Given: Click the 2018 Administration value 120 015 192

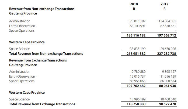Looking at the screenshot, I should point(137,21).
